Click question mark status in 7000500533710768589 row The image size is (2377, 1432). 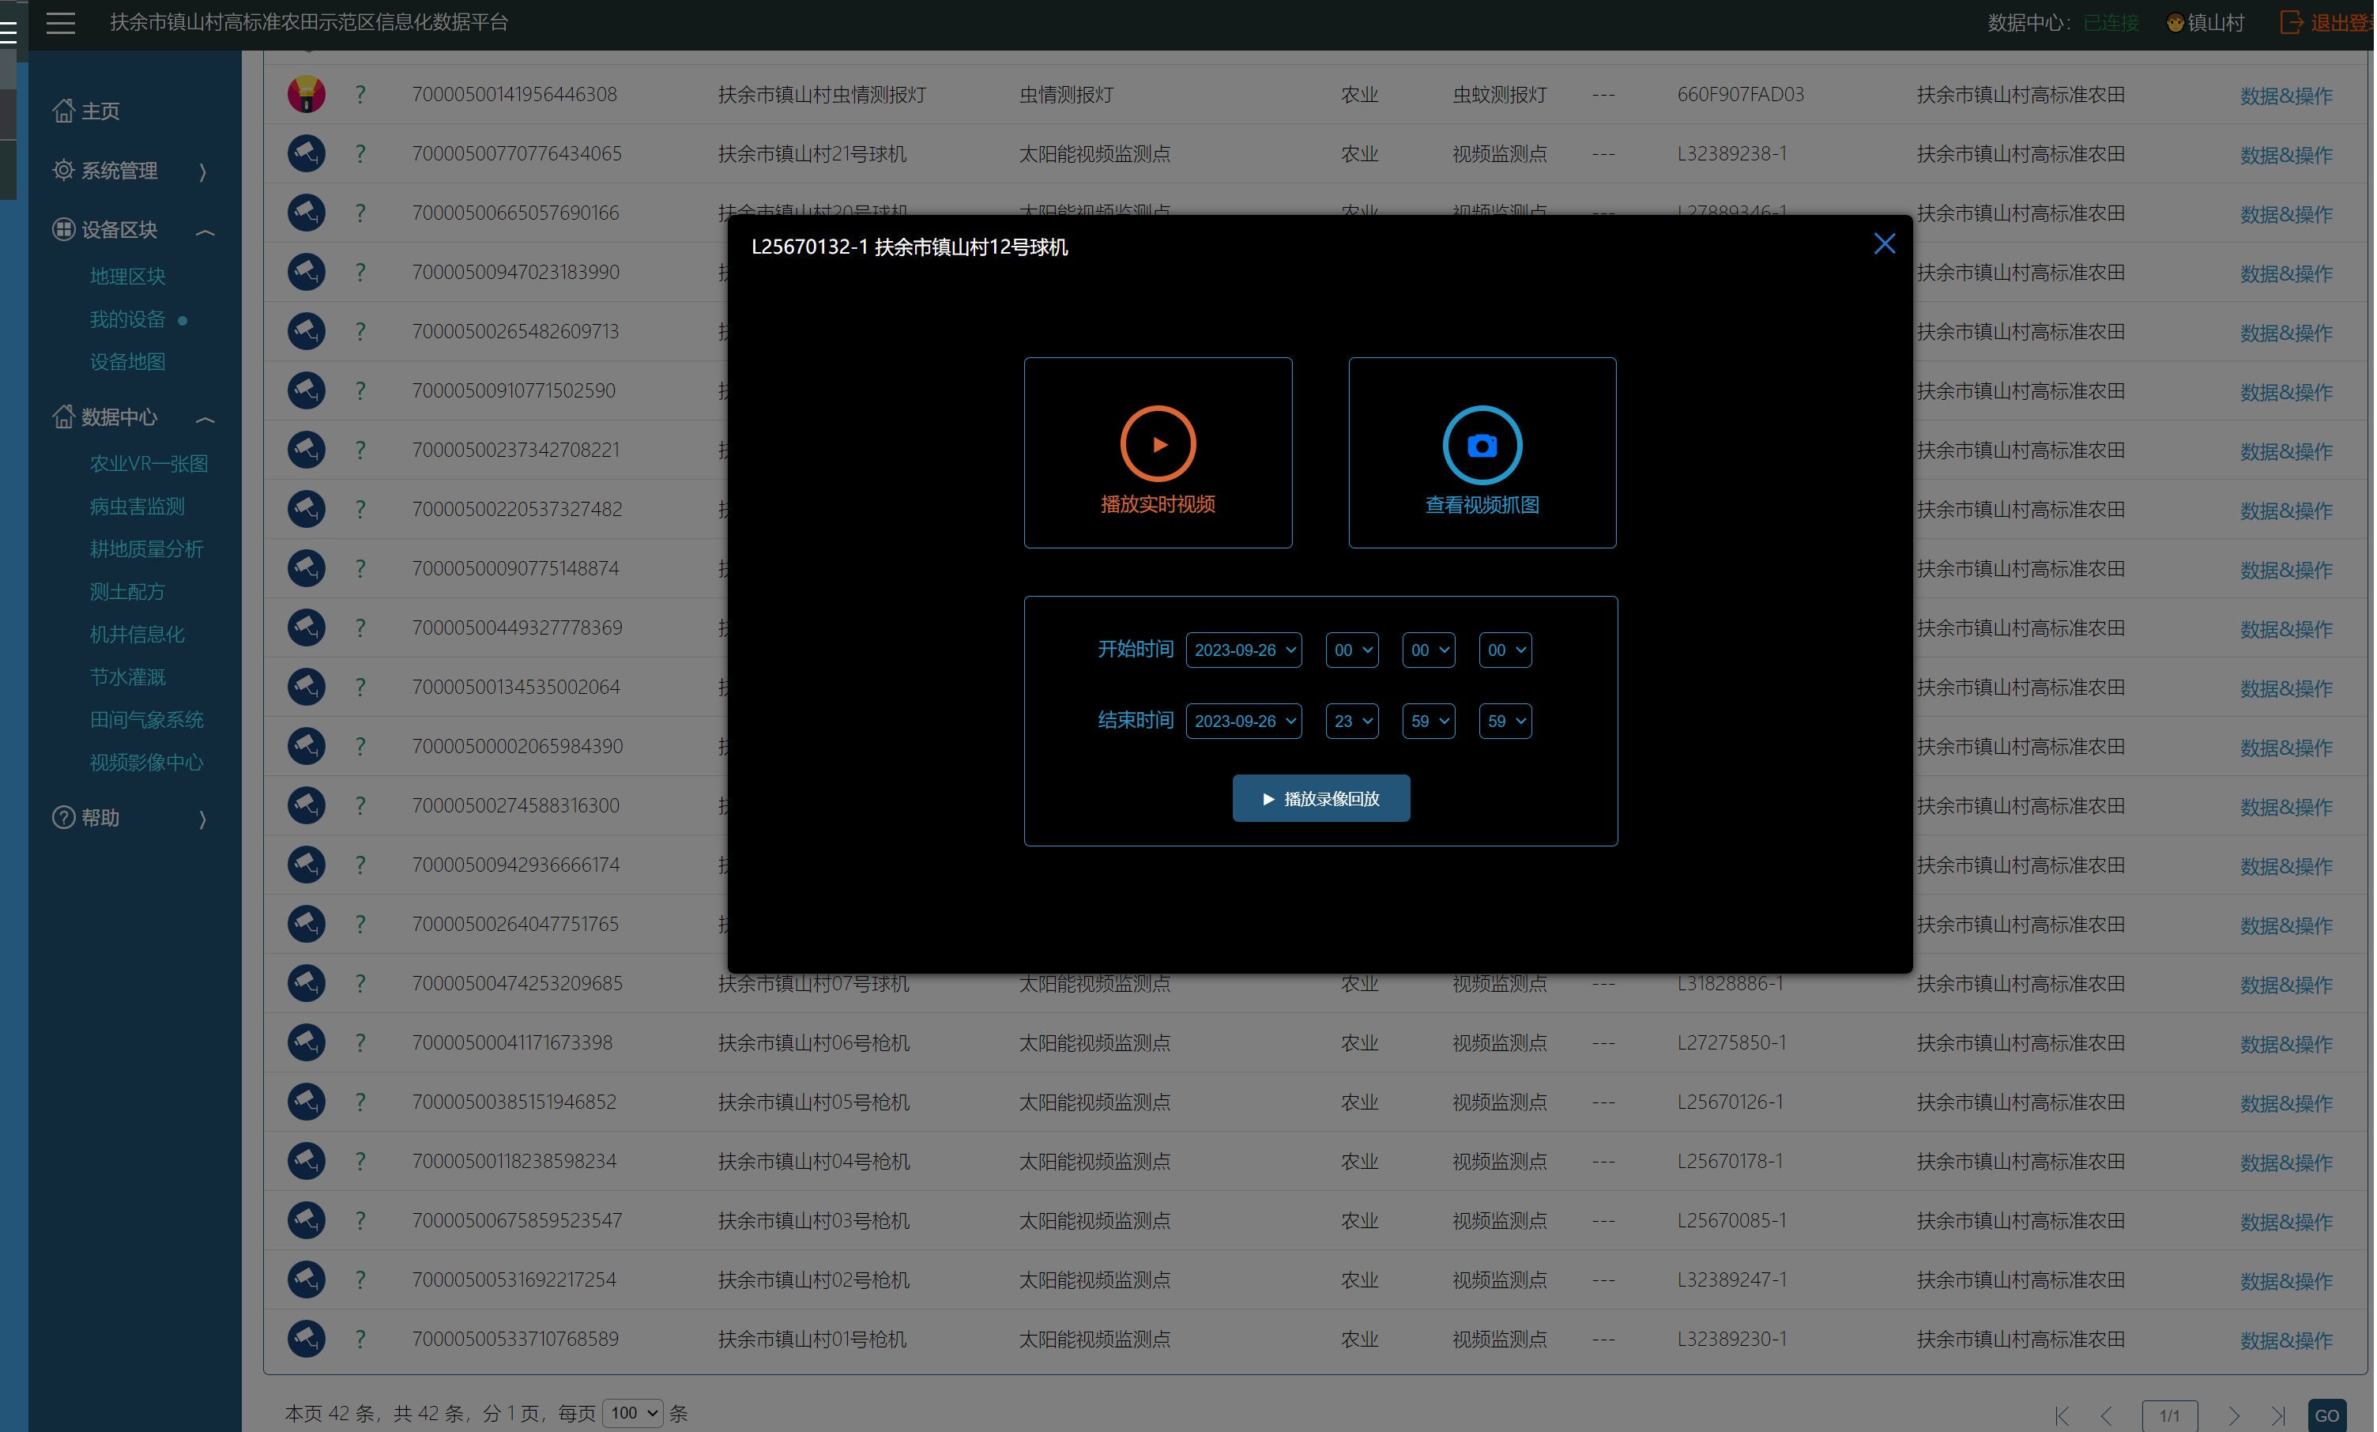pos(360,1339)
